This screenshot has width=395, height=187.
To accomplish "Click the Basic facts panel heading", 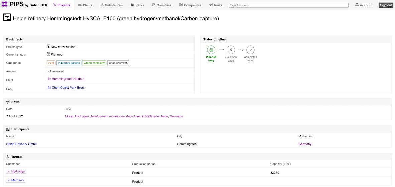I will (x=15, y=39).
